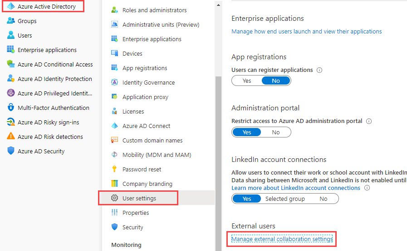Click the Groups icon in the sidebar
Image resolution: width=407 pixels, height=251 pixels.
point(11,21)
